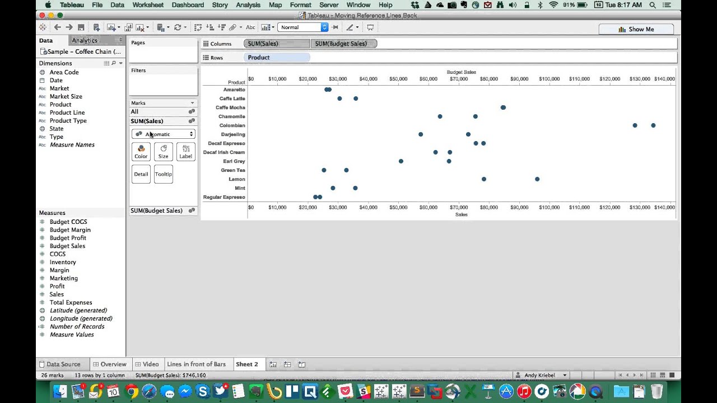
Task: Click the swap rows and columns icon
Action: pos(198,27)
